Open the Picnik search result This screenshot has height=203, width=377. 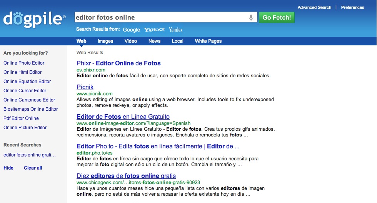pos(85,87)
